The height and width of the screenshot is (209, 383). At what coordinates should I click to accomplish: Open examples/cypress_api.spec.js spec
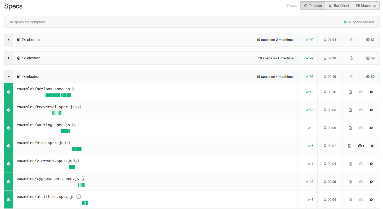coord(48,179)
